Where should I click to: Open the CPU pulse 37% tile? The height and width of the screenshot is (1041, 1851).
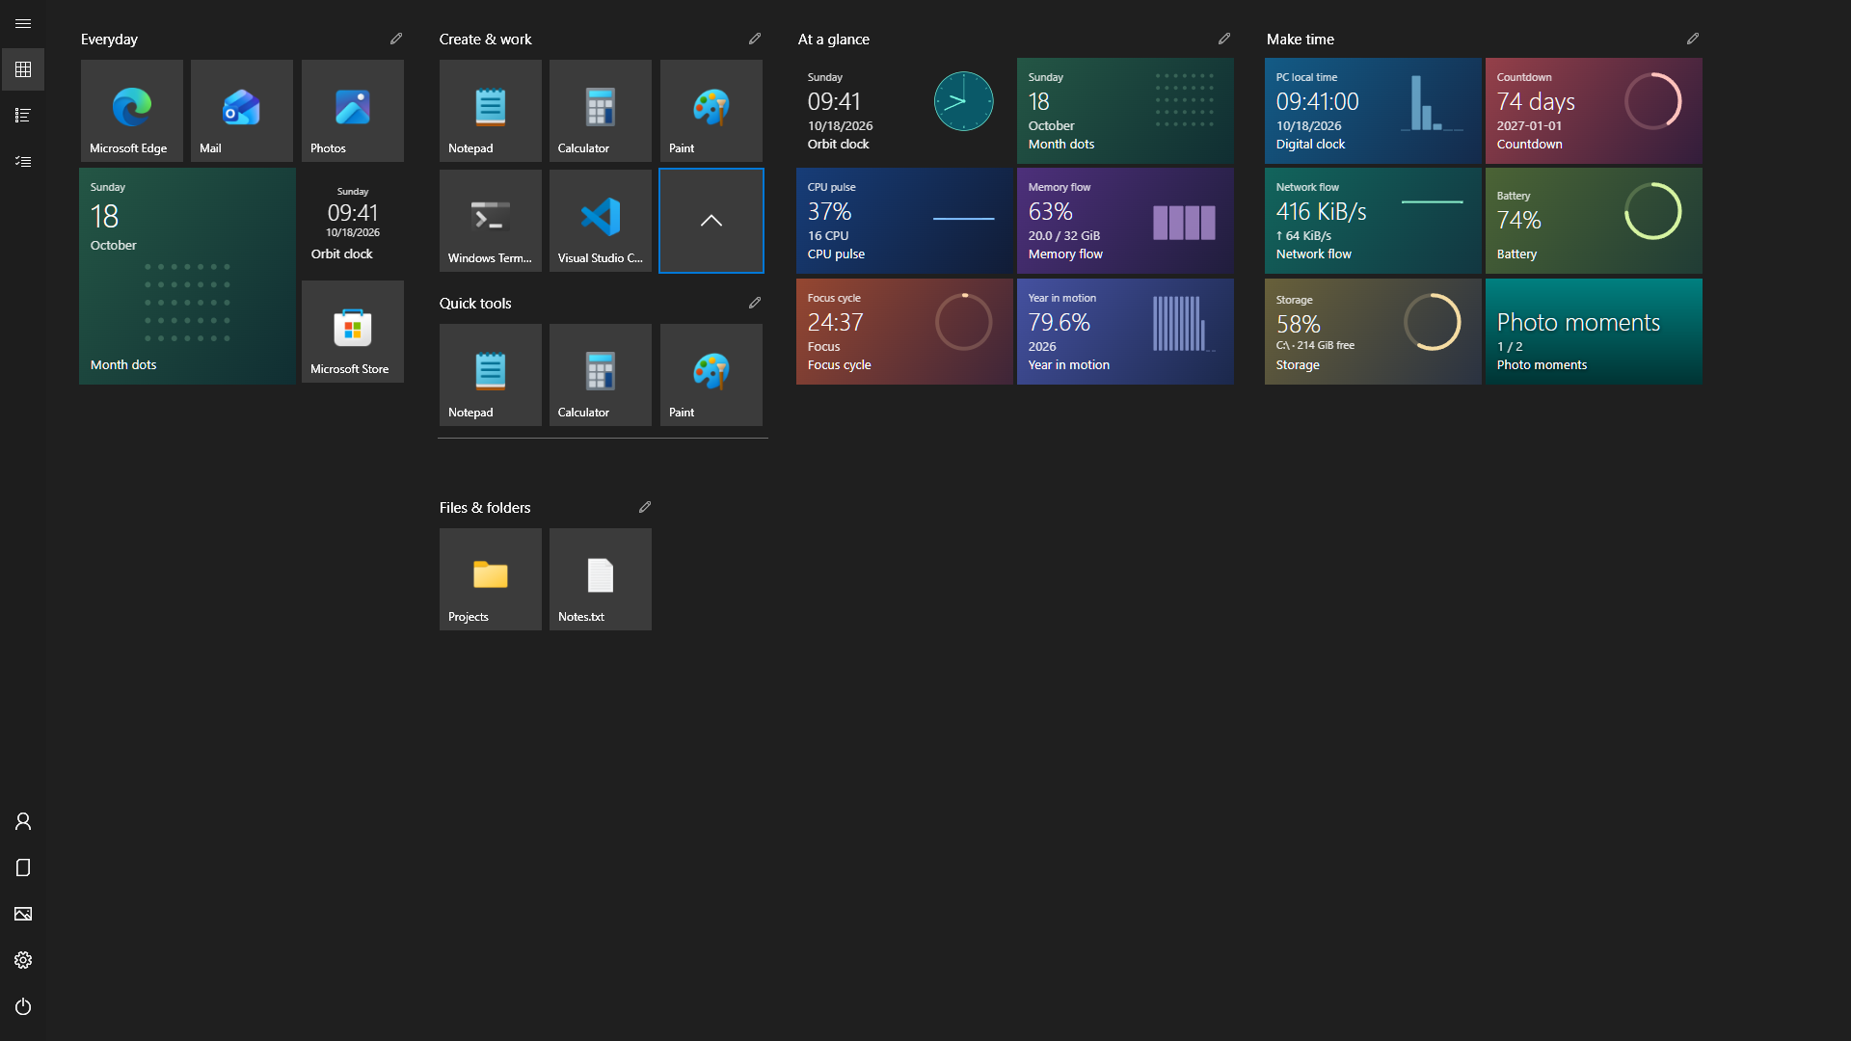pos(904,221)
